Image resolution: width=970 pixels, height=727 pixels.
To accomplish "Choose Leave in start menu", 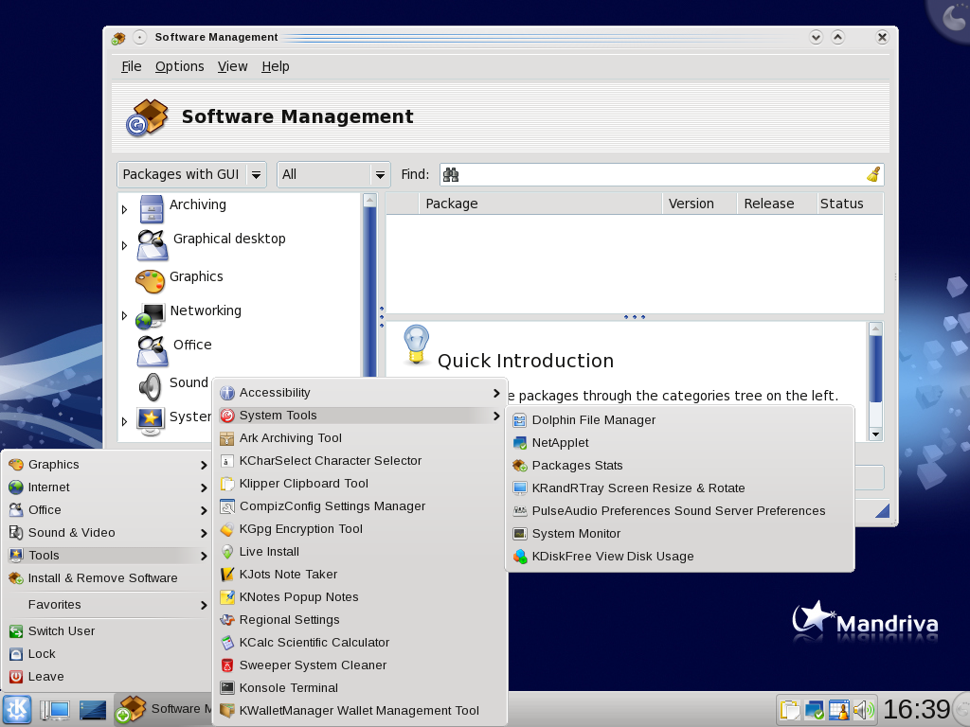I will [108, 677].
